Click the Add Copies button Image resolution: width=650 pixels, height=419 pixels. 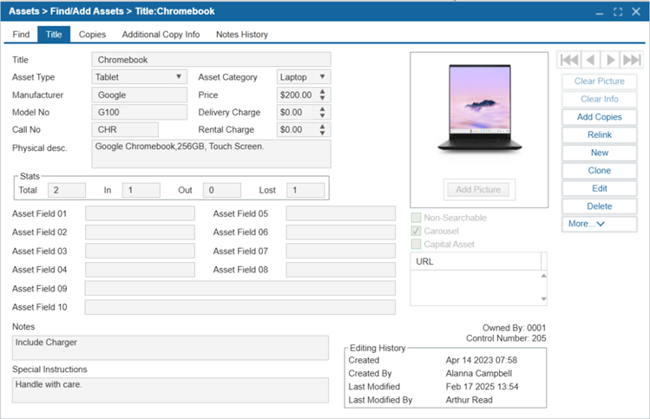tap(599, 117)
